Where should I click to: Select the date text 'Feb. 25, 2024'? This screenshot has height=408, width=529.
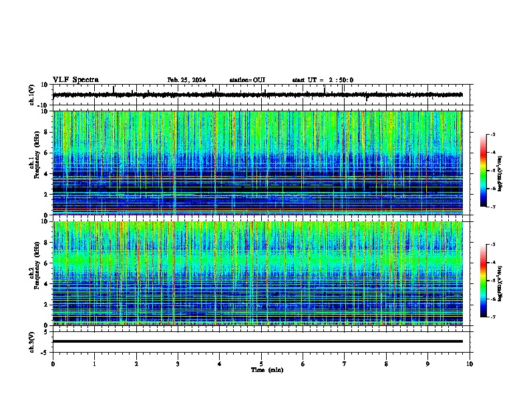click(x=186, y=80)
